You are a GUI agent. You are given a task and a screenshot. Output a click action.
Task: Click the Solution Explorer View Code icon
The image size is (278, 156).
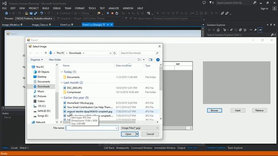pos(251,30)
